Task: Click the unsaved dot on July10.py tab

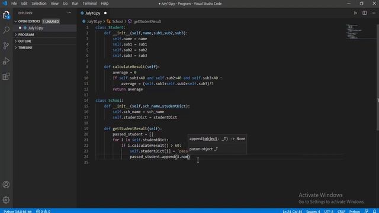Action: (105, 13)
